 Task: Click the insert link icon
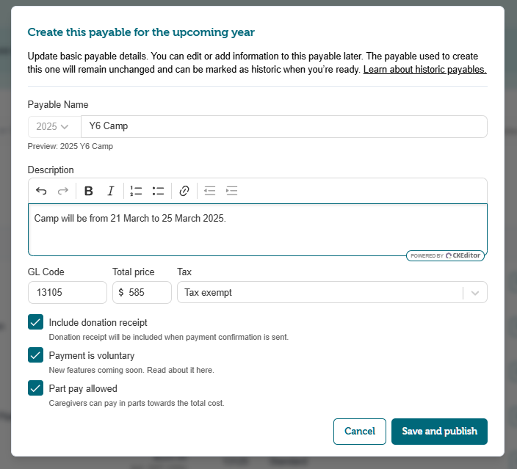[184, 191]
